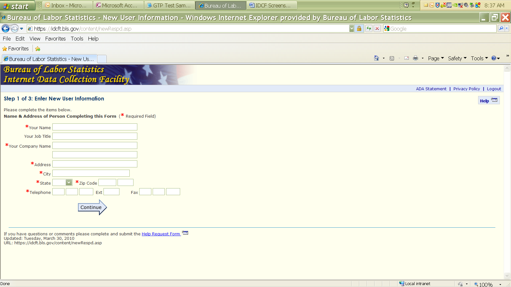Open the Help Request Form link

161,234
